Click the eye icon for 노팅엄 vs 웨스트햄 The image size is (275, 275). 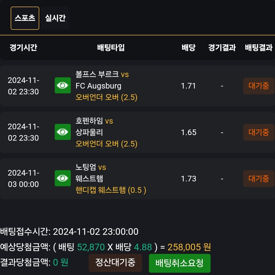pos(63,178)
